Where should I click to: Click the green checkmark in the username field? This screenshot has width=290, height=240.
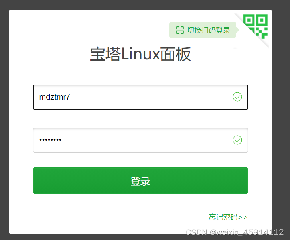pos(237,97)
